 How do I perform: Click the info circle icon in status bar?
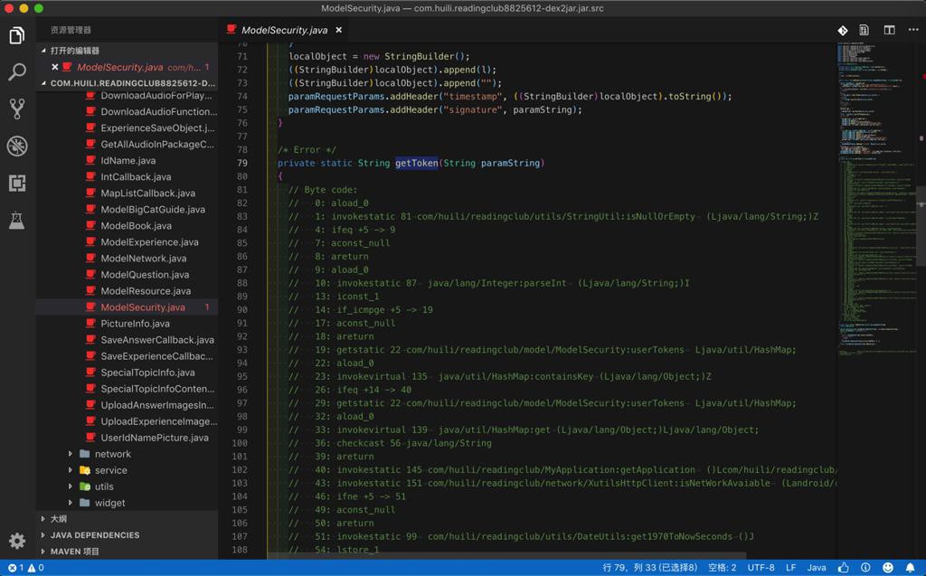point(865,568)
